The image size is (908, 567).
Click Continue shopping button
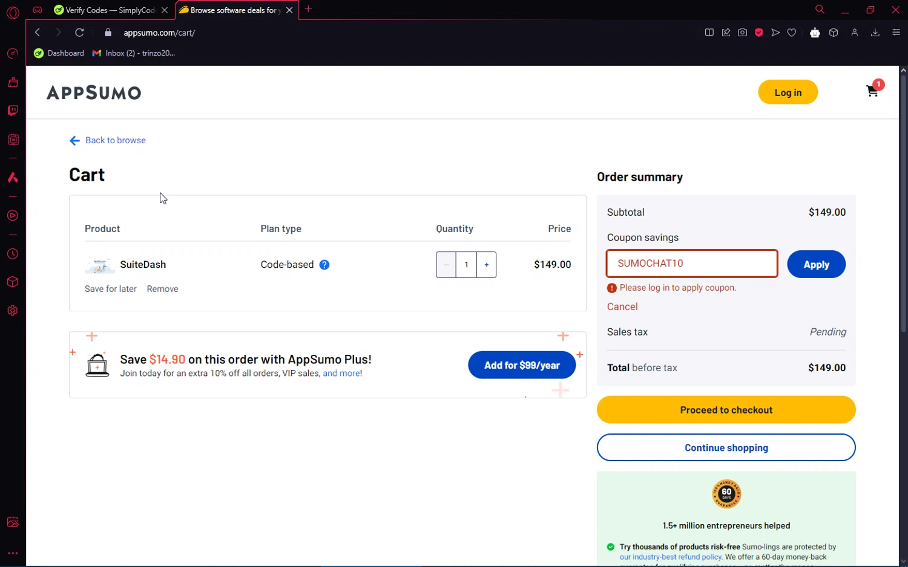(726, 447)
